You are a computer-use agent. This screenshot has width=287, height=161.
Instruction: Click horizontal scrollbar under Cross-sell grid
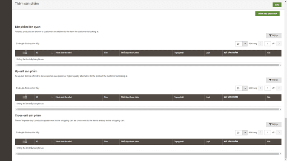[148, 154]
